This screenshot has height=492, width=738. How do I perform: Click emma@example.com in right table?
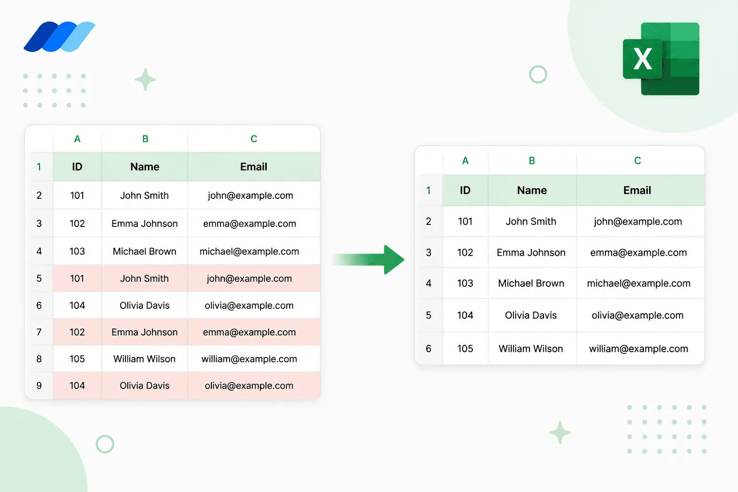[x=639, y=253]
